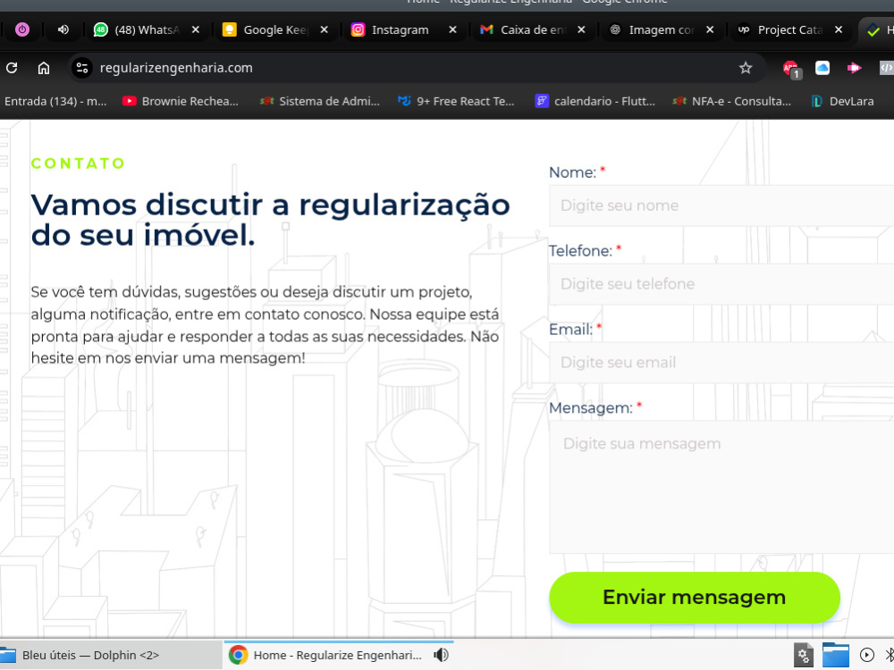Open the NFA-e - Consulta... bookmark

coord(732,102)
